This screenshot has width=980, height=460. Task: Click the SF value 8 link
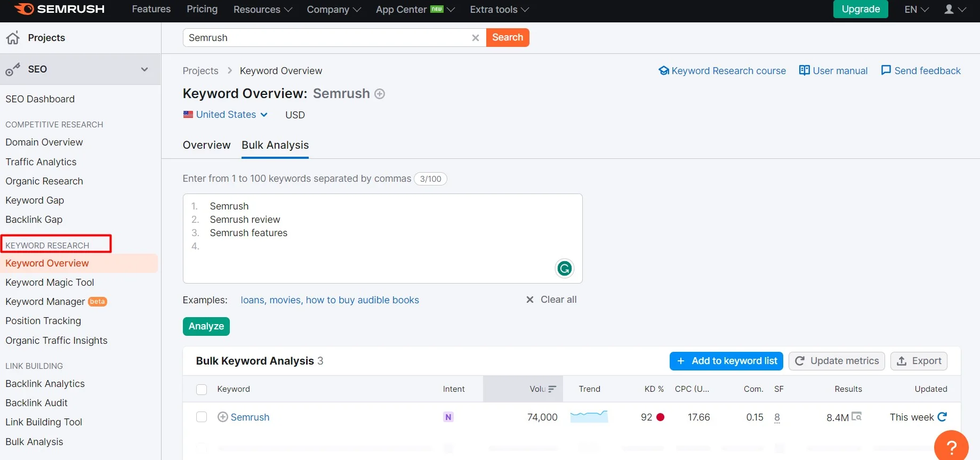(x=777, y=417)
